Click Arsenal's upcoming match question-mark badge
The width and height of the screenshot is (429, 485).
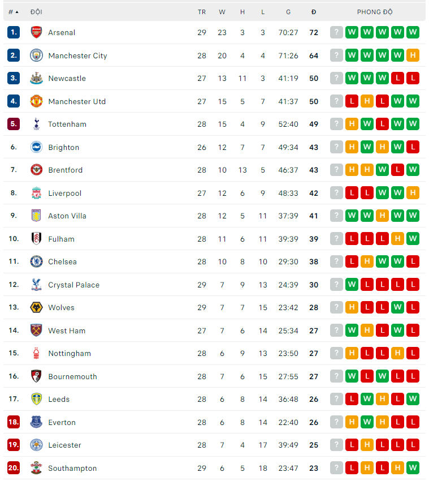coord(337,32)
